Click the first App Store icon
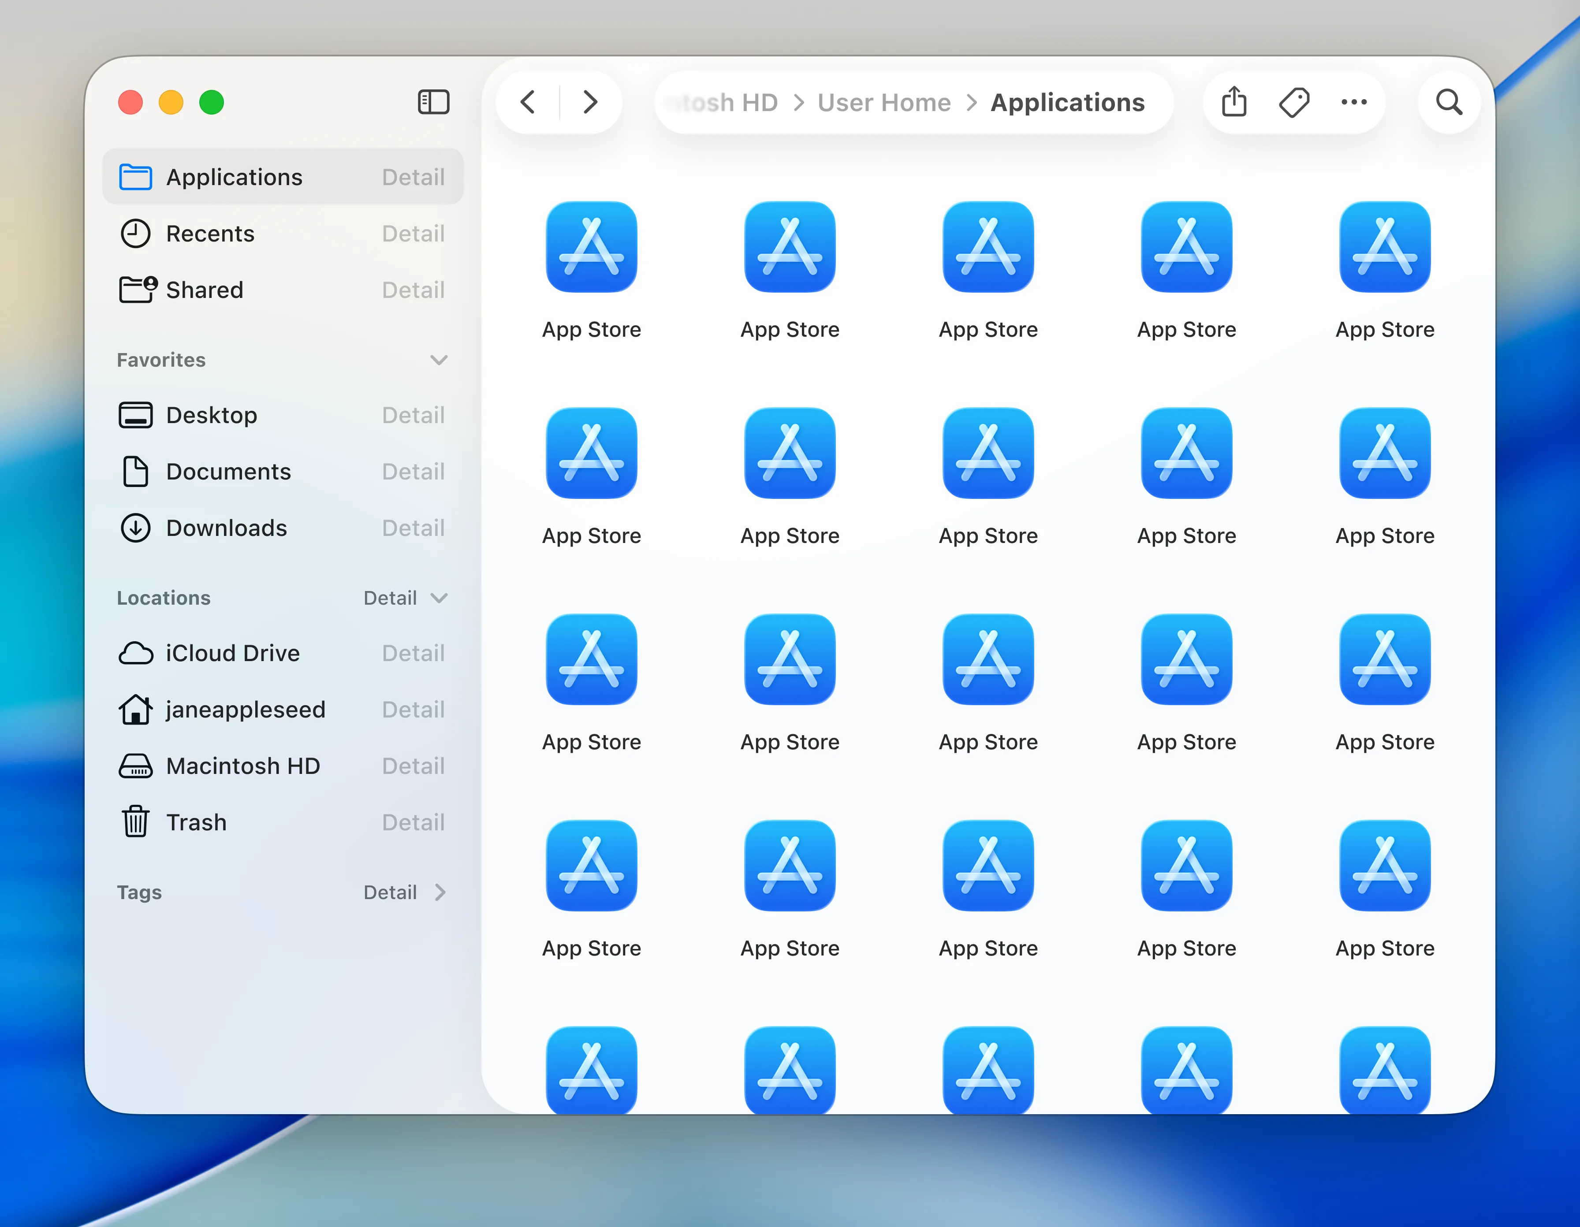This screenshot has height=1227, width=1580. click(591, 247)
